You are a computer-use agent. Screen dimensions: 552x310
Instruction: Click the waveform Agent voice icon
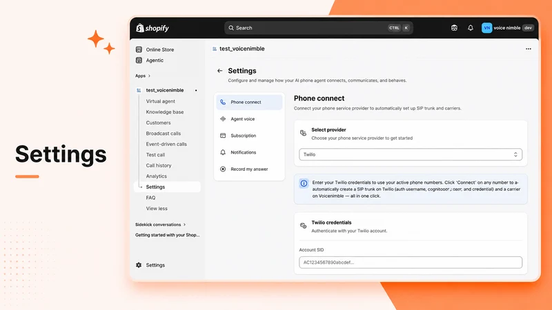click(x=223, y=118)
